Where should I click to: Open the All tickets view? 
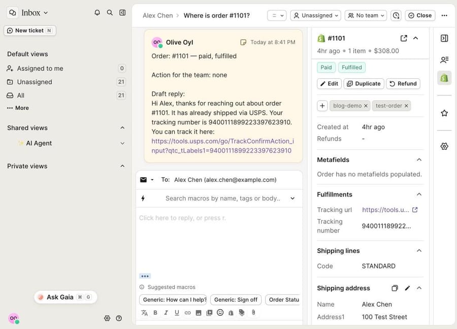tap(66, 95)
